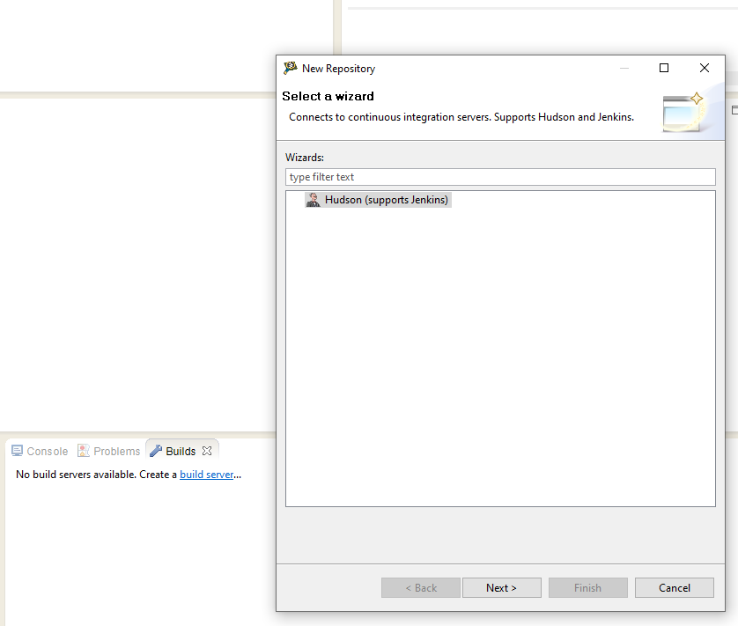Click the Next button
This screenshot has height=626, width=738.
(502, 588)
